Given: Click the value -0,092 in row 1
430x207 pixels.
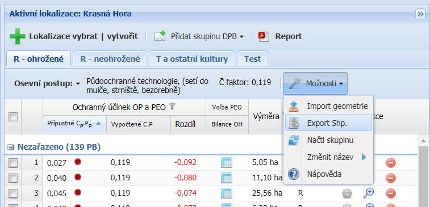Looking at the screenshot, I should pos(185,163).
